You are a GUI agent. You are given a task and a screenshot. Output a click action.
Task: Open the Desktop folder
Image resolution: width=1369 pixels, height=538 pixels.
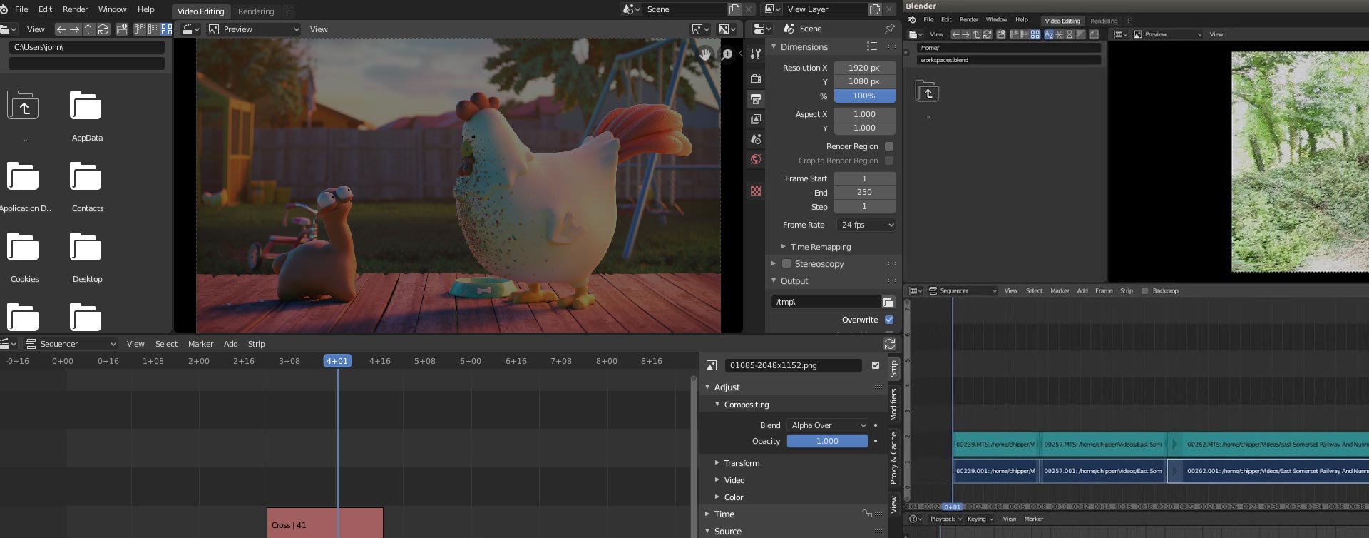[86, 255]
